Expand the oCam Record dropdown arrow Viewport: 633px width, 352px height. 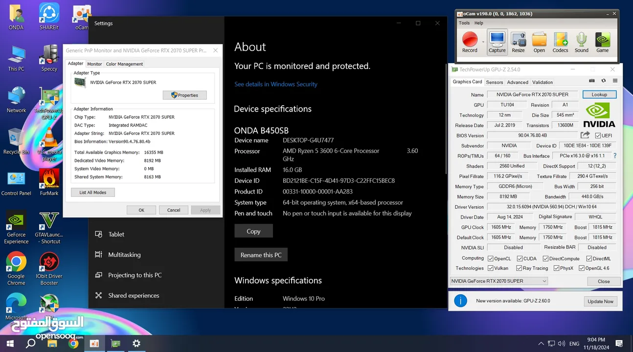pyautogui.click(x=483, y=42)
